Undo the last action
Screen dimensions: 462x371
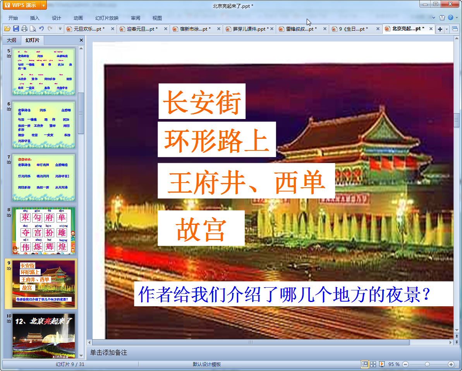coord(41,29)
